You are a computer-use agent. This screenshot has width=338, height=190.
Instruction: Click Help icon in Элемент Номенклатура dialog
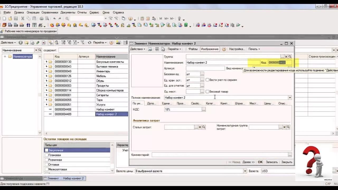[x=224, y=49]
